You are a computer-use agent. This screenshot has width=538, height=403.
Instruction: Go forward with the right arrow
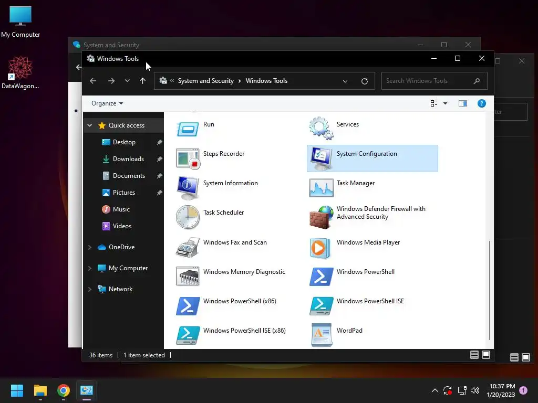[111, 81]
